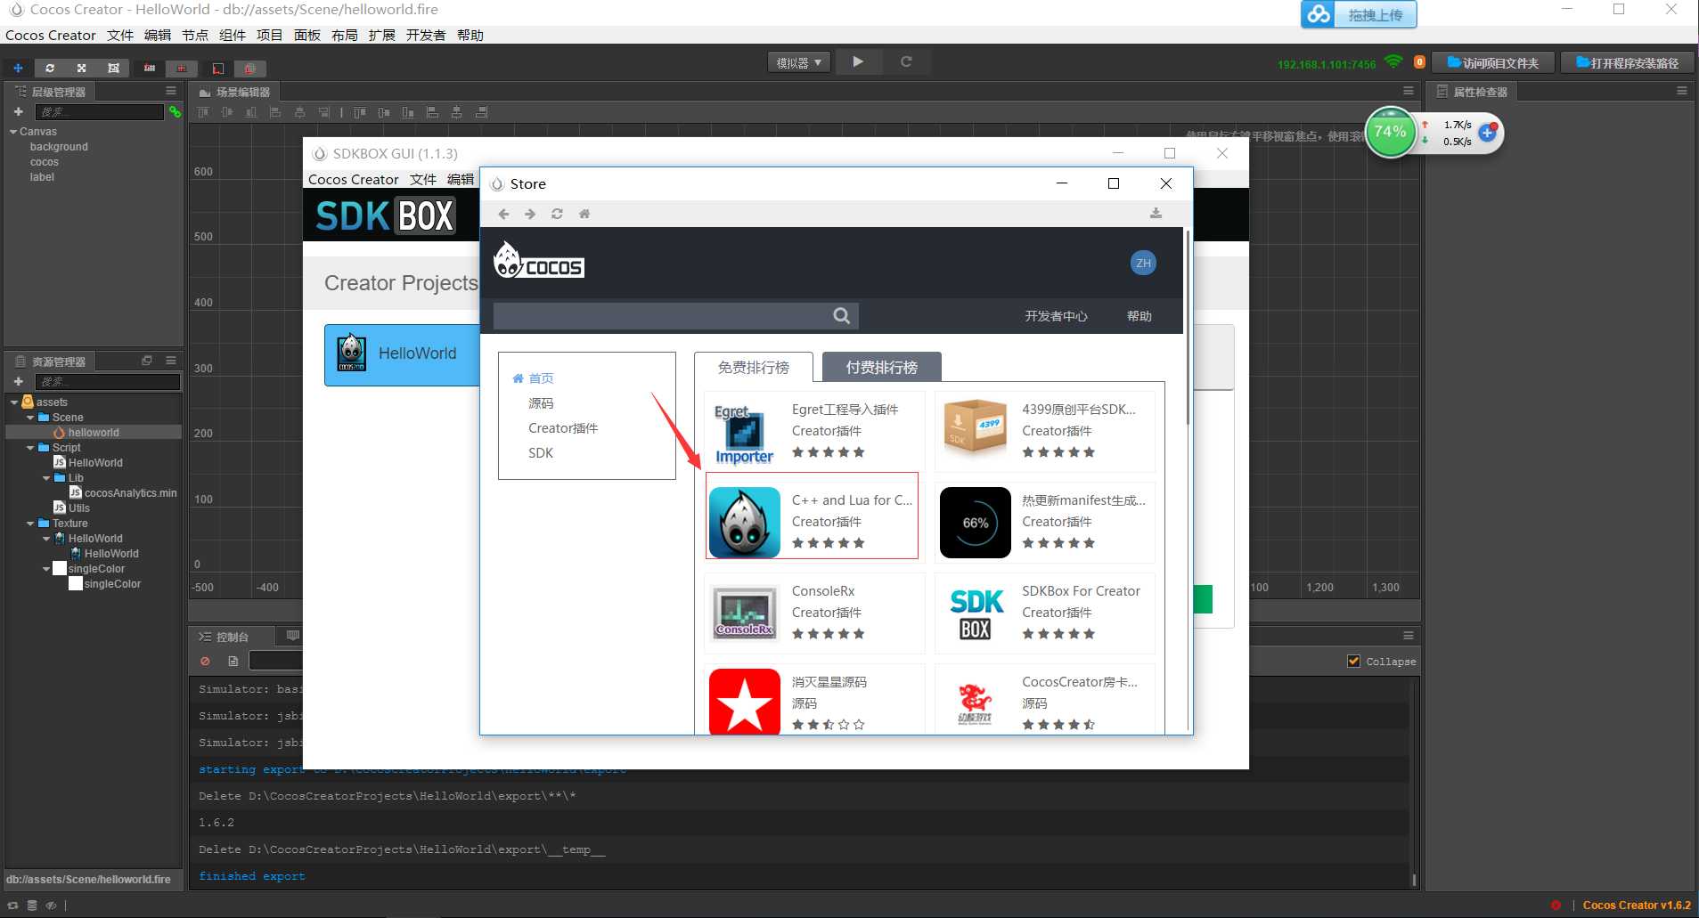Select the helloworld scene asset
The image size is (1699, 918).
(x=94, y=433)
